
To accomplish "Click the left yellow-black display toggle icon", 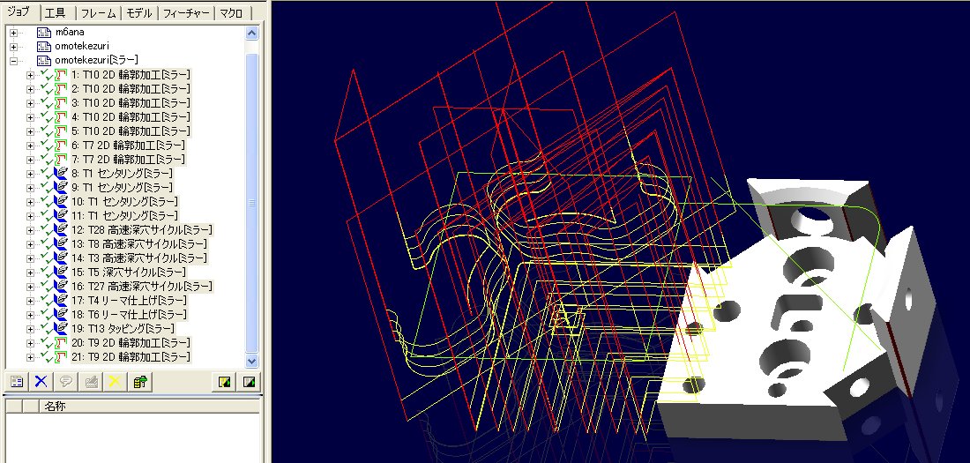I will [226, 381].
